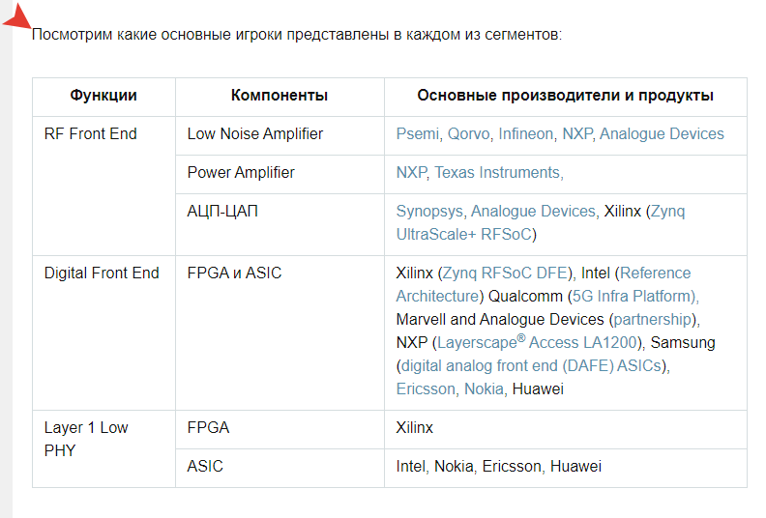Open digital analog front end (DAFE) ASICs link
766x518 pixels.
tap(531, 365)
